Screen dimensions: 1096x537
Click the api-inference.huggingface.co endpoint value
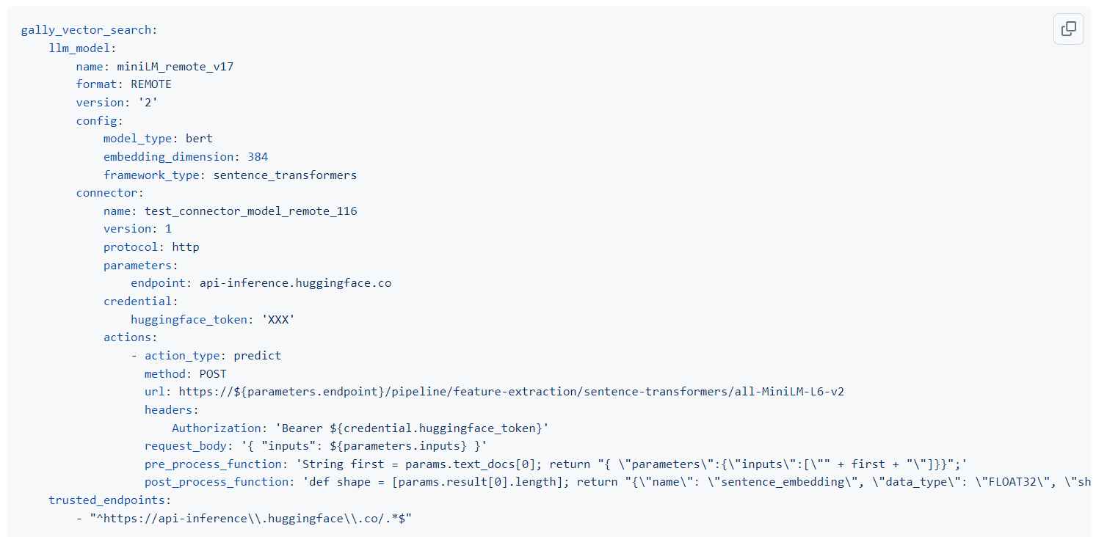[x=295, y=283]
